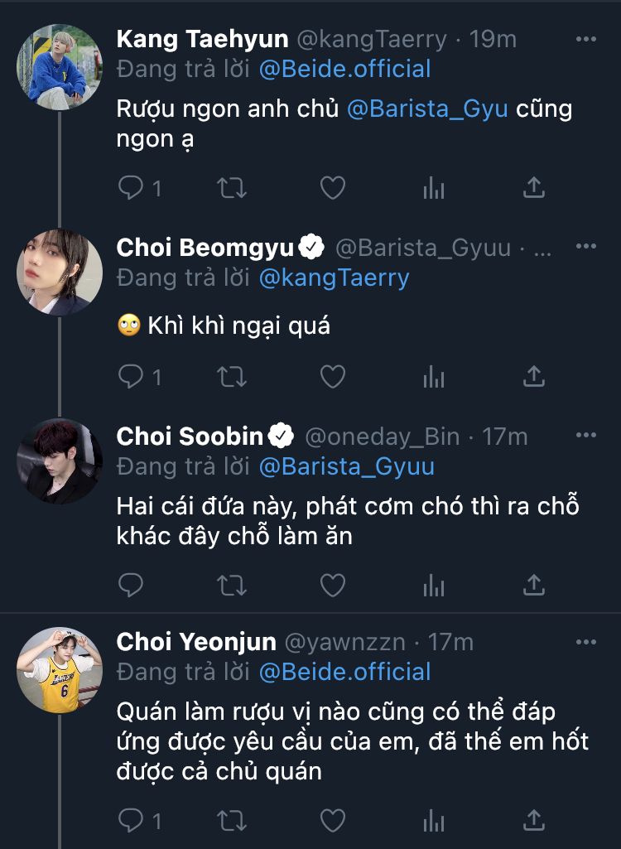The width and height of the screenshot is (621, 849).
Task: Like Choi Soobin's reply
Action: point(333,586)
